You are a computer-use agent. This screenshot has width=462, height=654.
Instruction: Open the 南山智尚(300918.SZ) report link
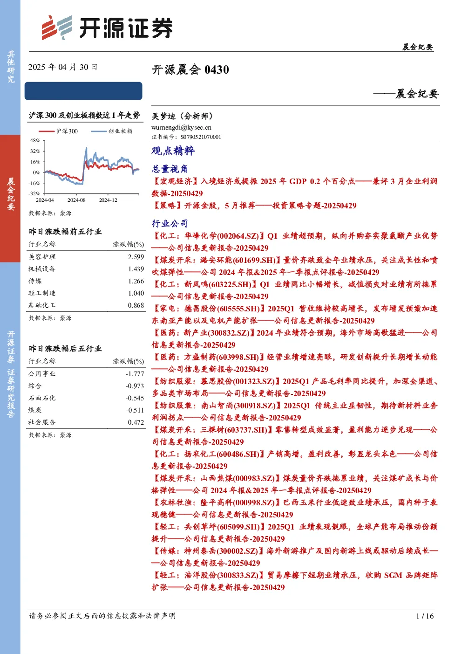294,412
